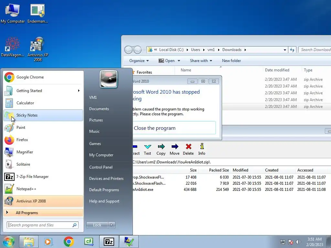Open Games from Start menu
Screen dimensions: 331x248
[x=95, y=144]
